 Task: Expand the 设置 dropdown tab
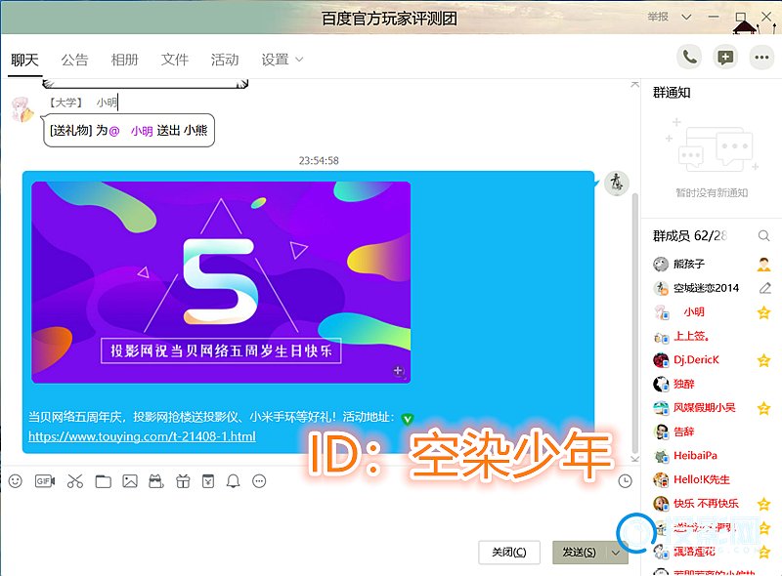coord(282,60)
